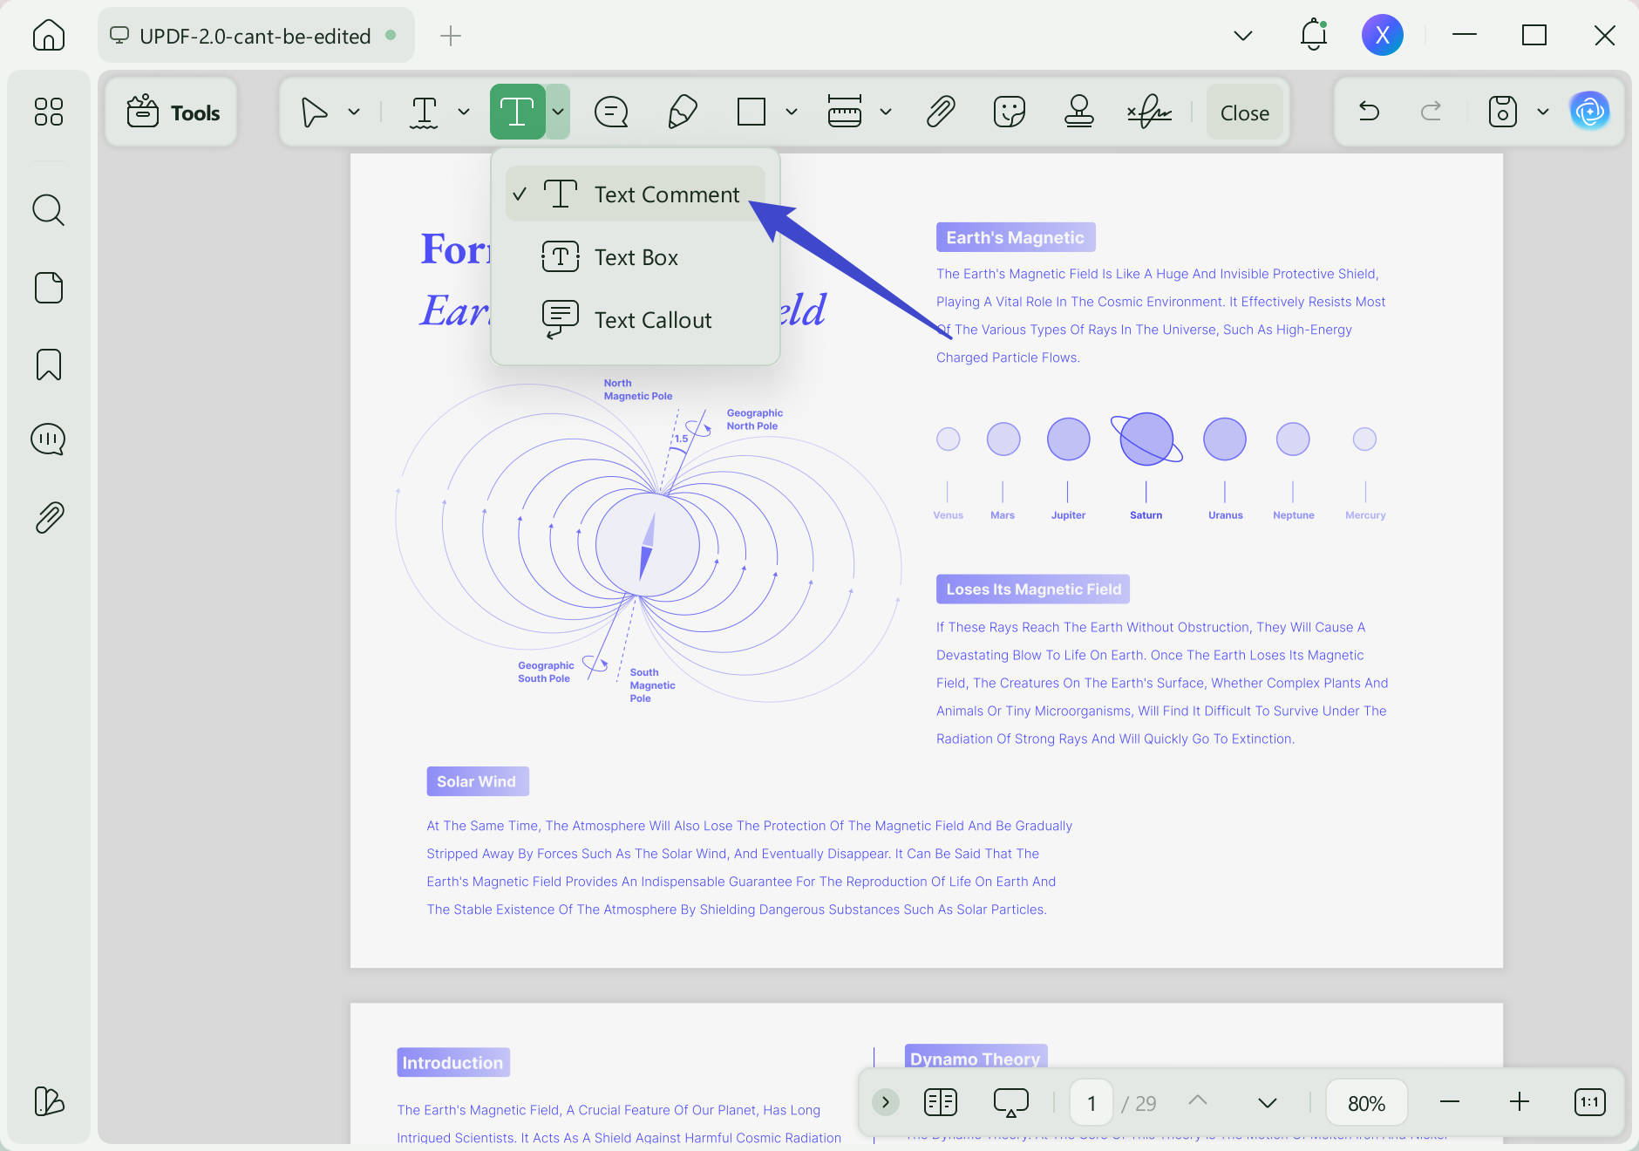Collapse the bottom page navigation bar arrow
The image size is (1639, 1151).
(x=885, y=1102)
